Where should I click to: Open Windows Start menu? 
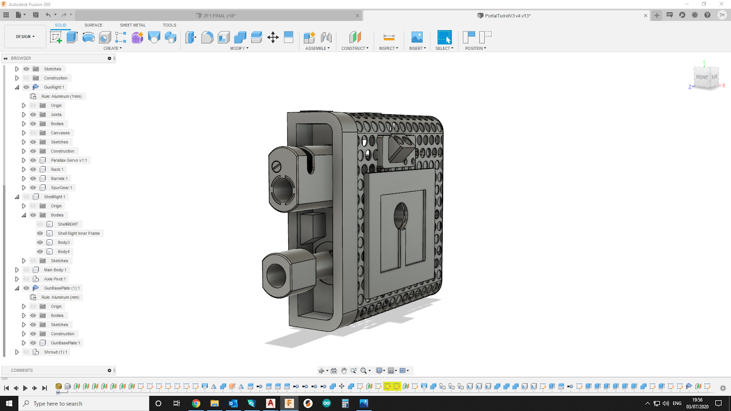pos(9,403)
